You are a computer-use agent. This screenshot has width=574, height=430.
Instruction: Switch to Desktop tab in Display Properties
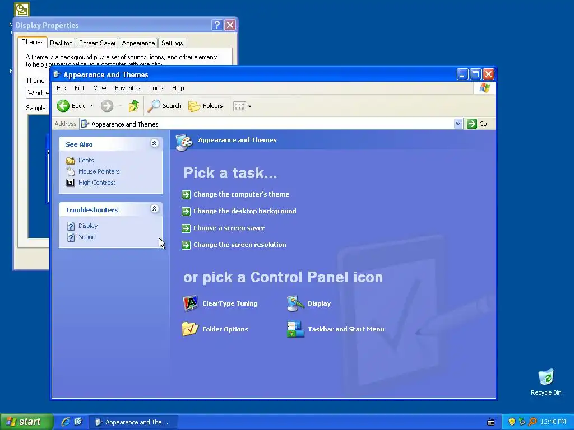click(x=61, y=43)
